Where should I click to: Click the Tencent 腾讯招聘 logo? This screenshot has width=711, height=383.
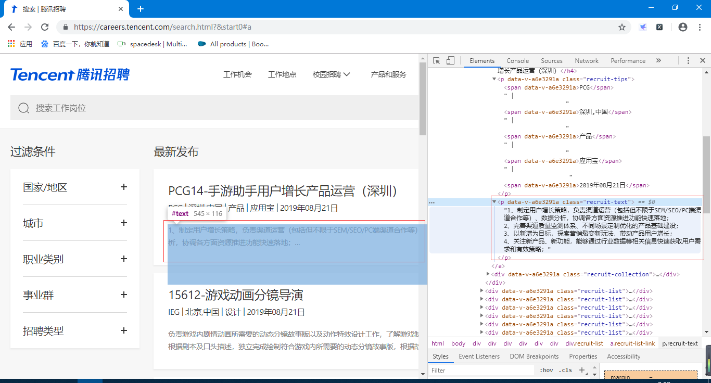(x=70, y=74)
